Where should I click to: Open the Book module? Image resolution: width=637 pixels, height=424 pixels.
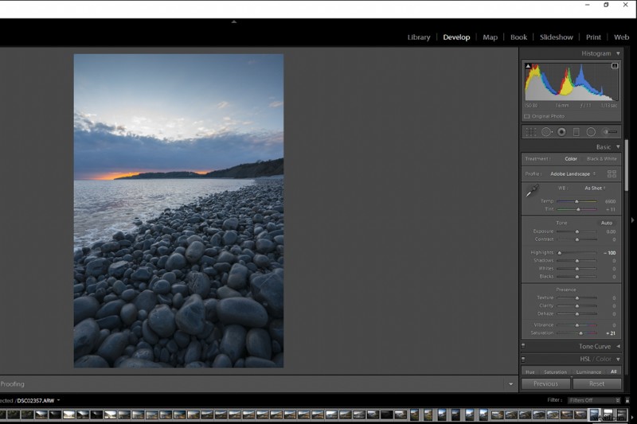(x=519, y=37)
